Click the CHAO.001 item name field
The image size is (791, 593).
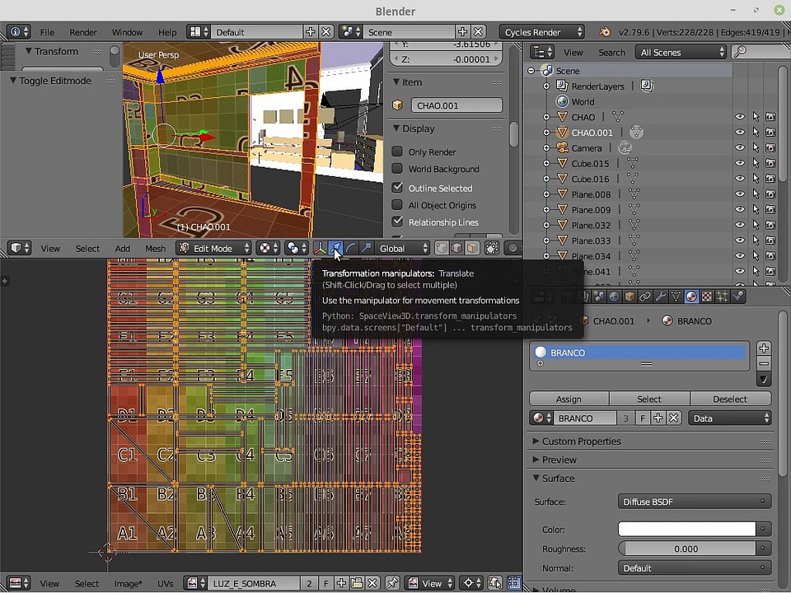click(456, 105)
